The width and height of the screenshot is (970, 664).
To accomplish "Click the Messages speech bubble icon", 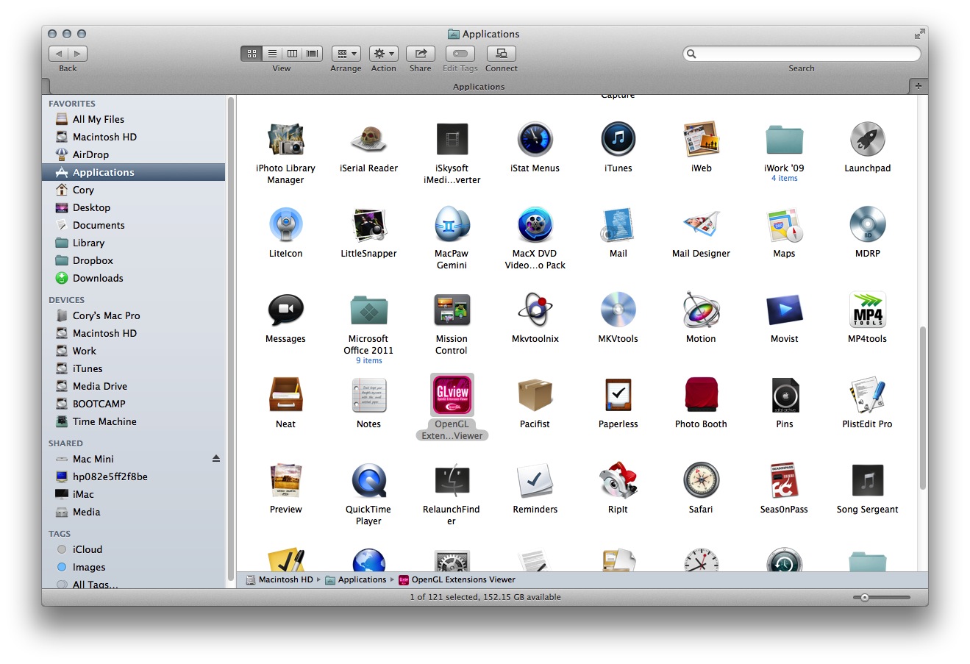I will click(x=285, y=310).
